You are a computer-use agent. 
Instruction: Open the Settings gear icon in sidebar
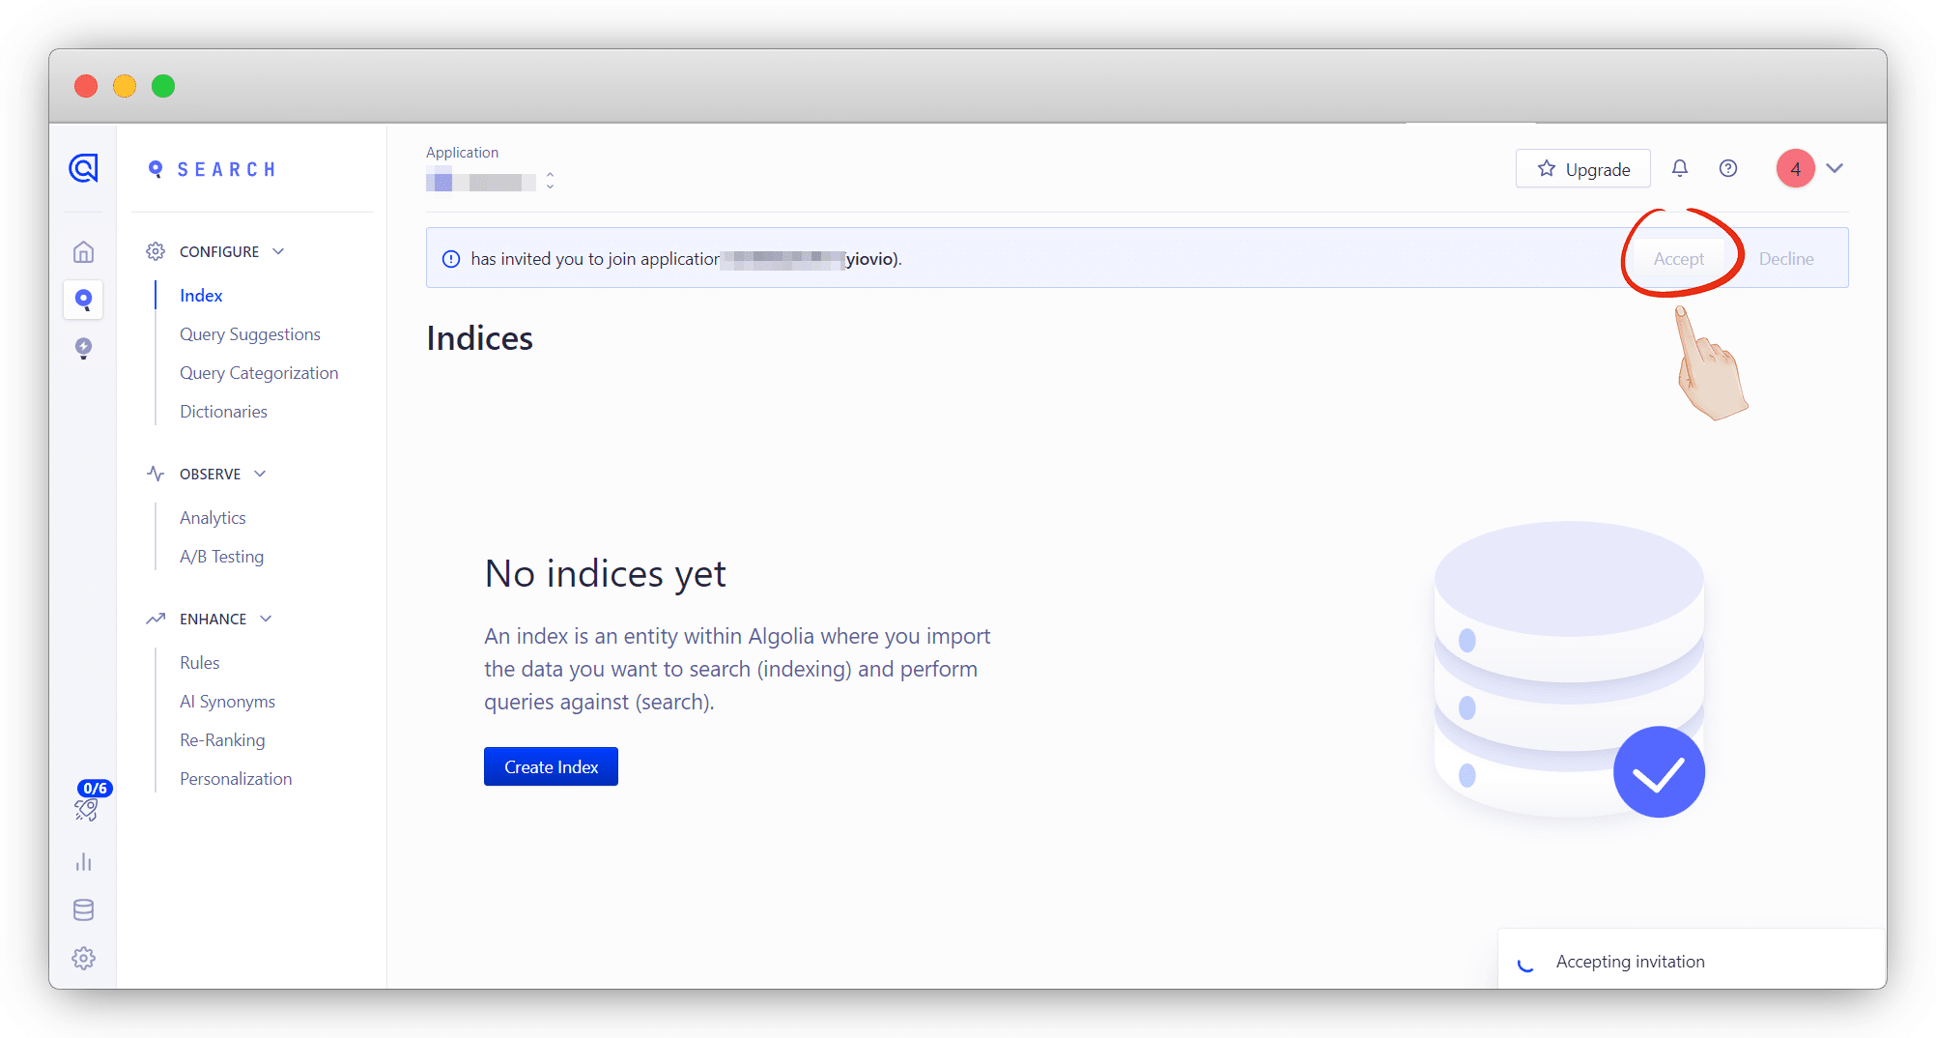[84, 958]
